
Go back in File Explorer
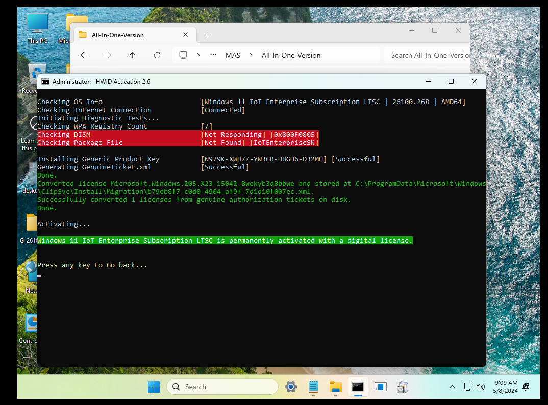tap(84, 55)
